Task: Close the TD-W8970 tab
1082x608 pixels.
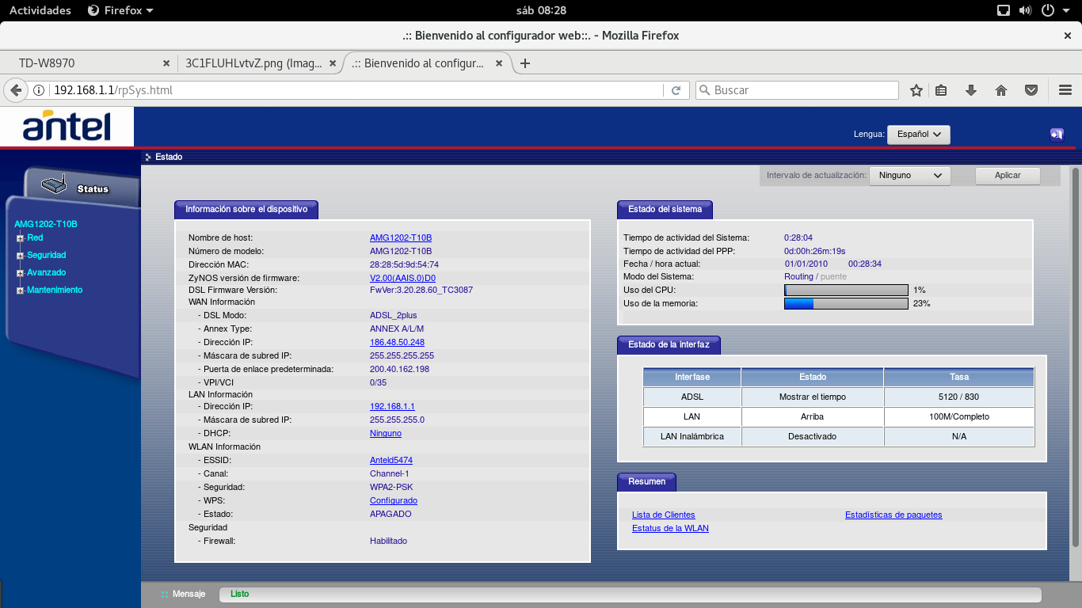Action: 166,63
